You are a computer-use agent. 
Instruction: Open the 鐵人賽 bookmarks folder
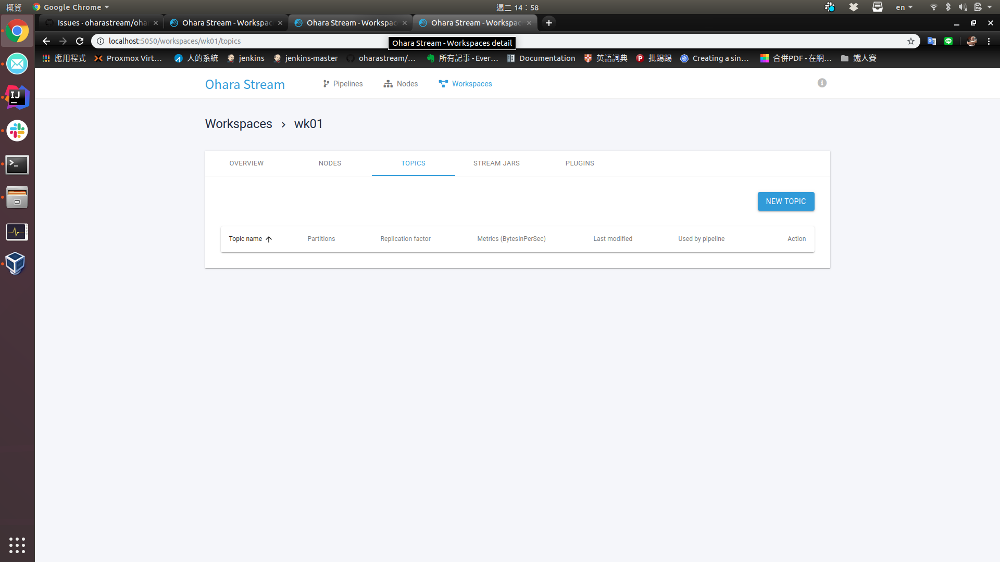(x=859, y=58)
